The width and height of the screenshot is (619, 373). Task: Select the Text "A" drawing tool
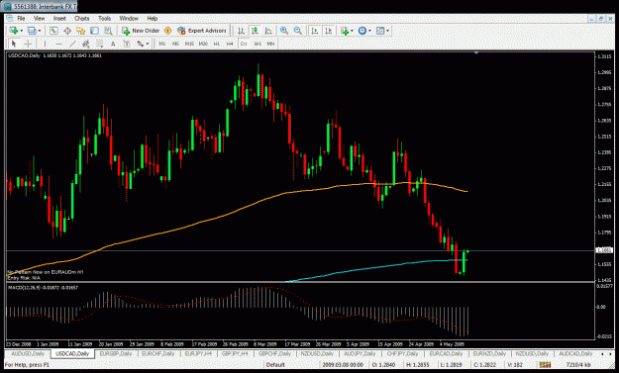pos(113,44)
